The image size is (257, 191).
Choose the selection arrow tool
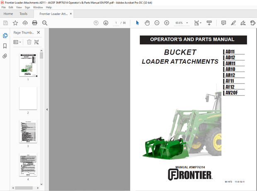point(138,23)
